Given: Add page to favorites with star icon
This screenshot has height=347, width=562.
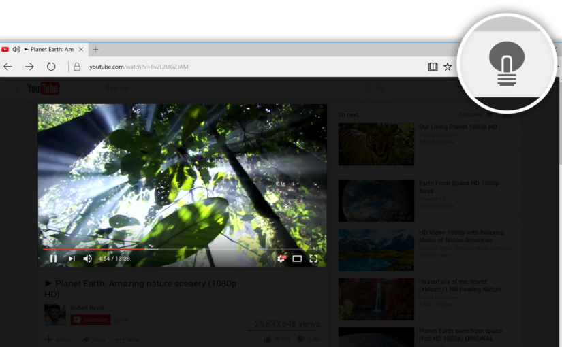Looking at the screenshot, I should tap(448, 67).
